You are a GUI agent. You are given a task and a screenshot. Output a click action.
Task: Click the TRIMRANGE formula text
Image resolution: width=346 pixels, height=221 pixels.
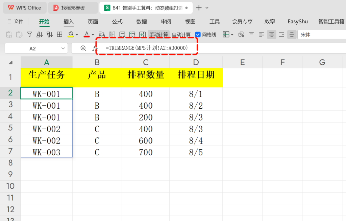click(x=147, y=48)
